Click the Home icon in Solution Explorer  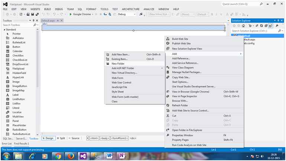pyautogui.click(x=243, y=26)
